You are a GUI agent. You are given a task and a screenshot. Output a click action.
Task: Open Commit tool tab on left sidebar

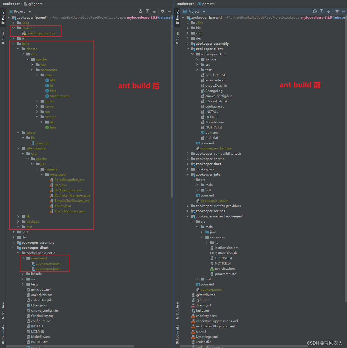3,37
